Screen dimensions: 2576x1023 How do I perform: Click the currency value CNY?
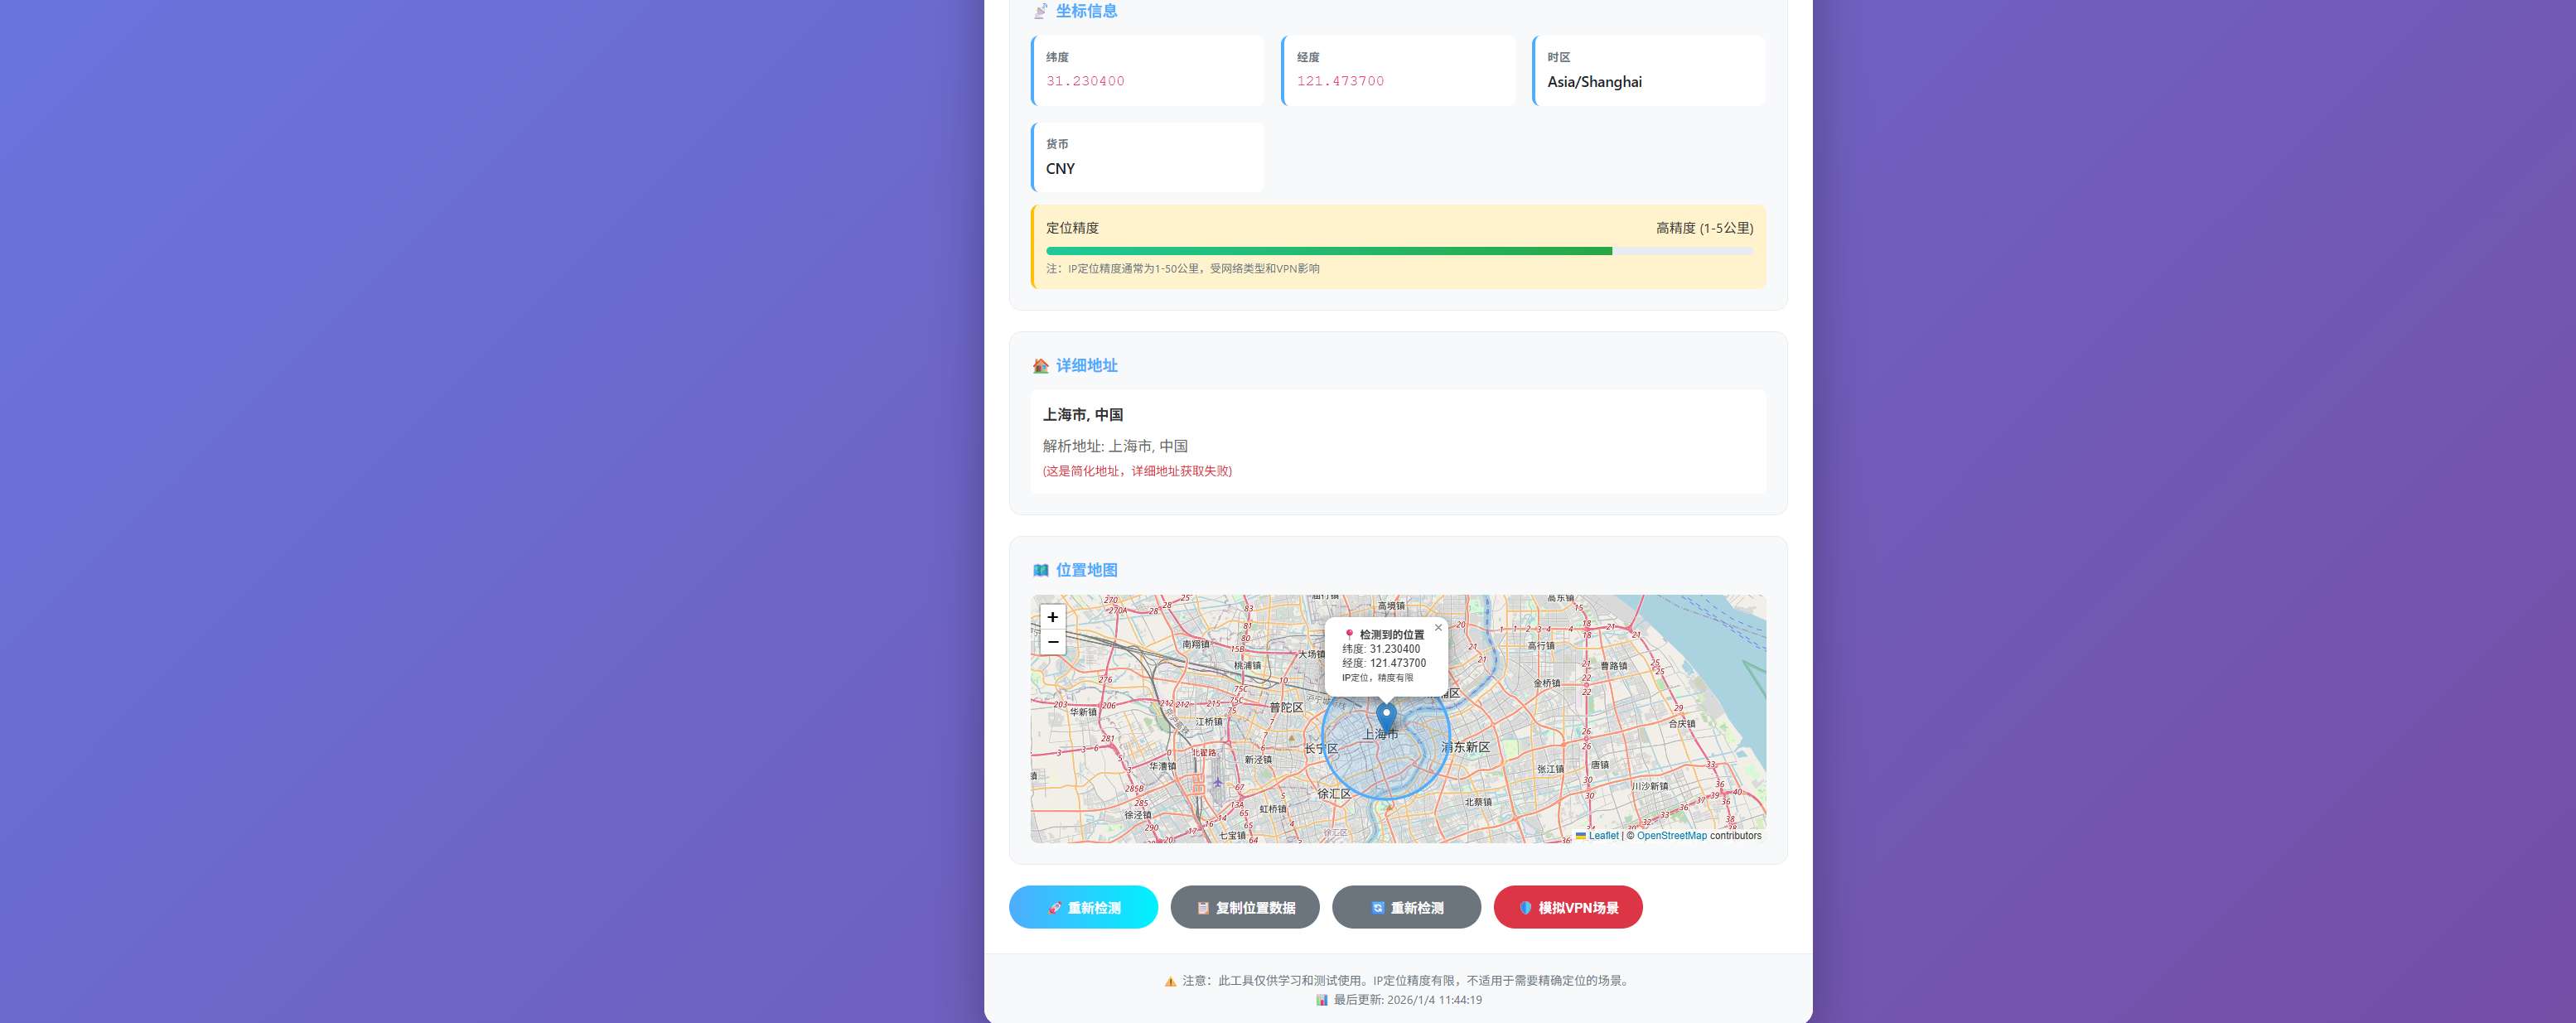(1060, 169)
